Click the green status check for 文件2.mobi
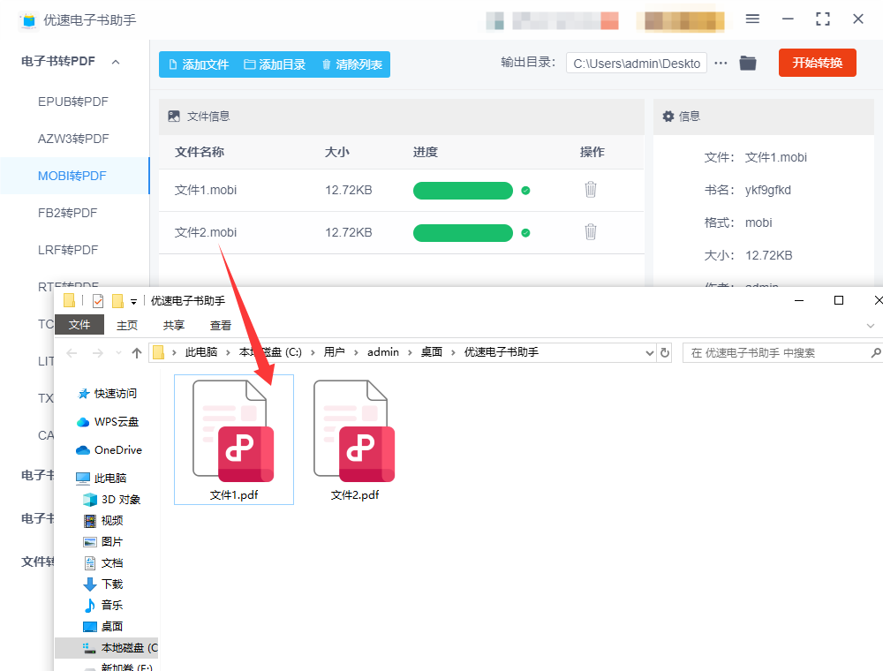The width and height of the screenshot is (883, 671). (525, 232)
